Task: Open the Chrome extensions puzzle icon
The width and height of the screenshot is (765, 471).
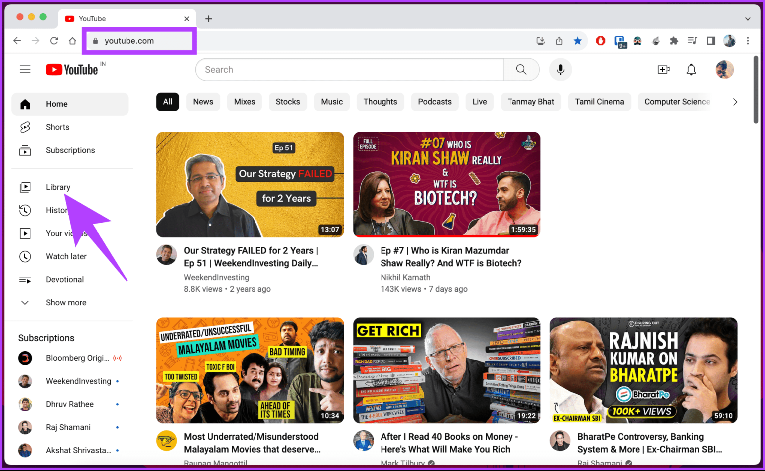Action: click(674, 41)
